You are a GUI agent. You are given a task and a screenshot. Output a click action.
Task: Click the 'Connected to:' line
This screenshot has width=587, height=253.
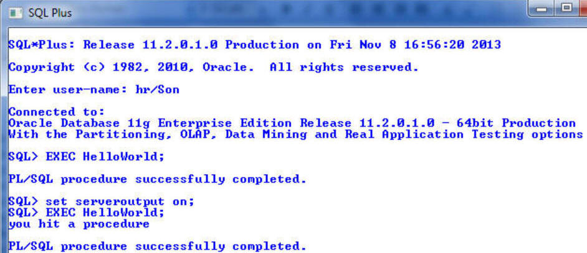point(57,112)
